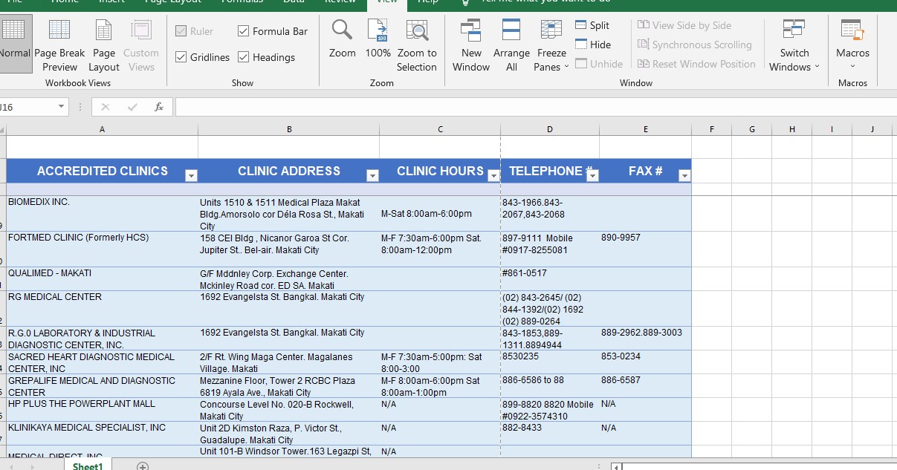Image resolution: width=897 pixels, height=470 pixels.
Task: Click in the formula bar input
Action: [x=535, y=107]
